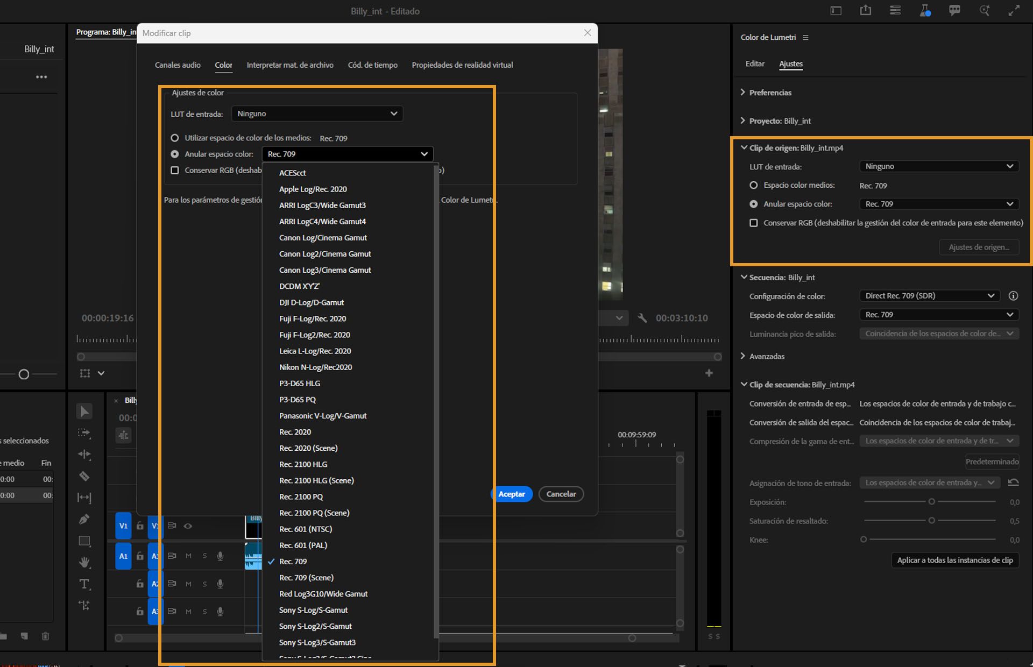
Task: Open the Editar tab in Color de Lumetri
Action: (x=755, y=63)
